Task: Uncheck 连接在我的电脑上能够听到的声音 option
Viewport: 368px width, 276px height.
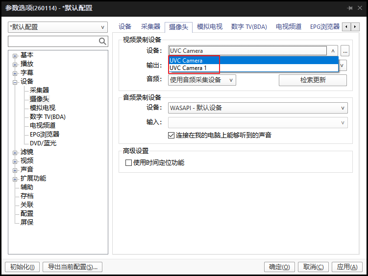Action: (x=172, y=135)
